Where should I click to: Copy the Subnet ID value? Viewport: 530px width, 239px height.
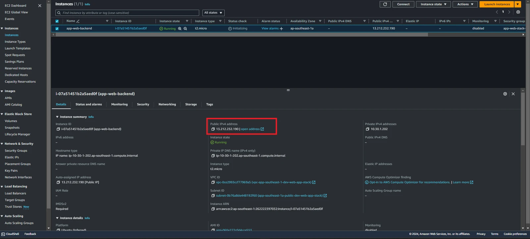[213, 196]
